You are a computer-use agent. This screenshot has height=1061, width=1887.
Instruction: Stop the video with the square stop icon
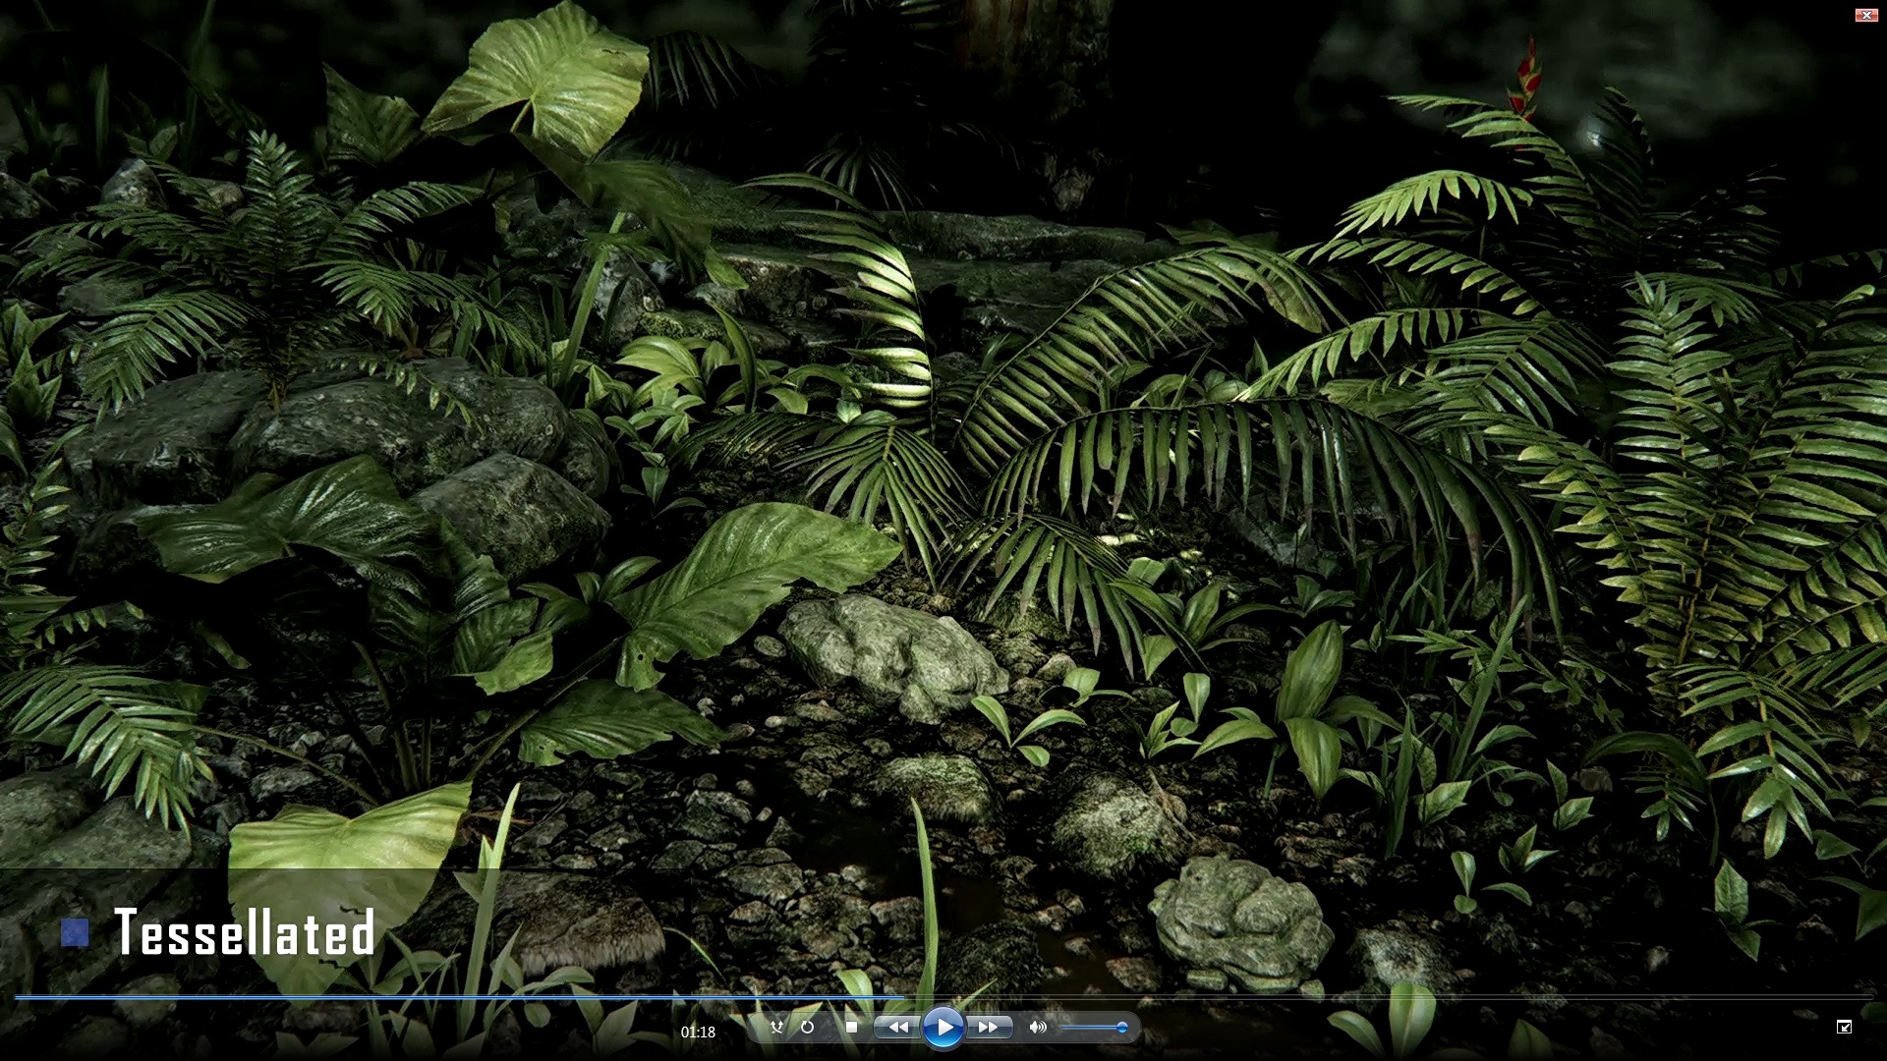coord(852,1027)
